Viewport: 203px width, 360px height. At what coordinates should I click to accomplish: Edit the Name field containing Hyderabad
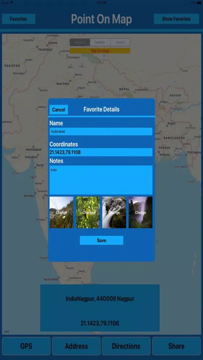click(x=101, y=131)
